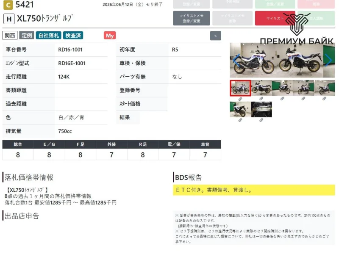Click the 車検・保険 label

click(133, 63)
